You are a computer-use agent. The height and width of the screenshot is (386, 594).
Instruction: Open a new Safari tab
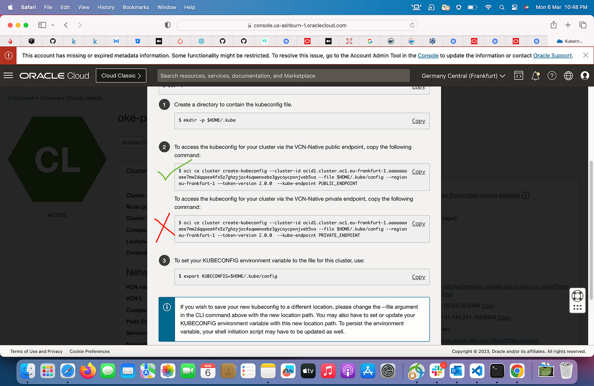coord(568,25)
